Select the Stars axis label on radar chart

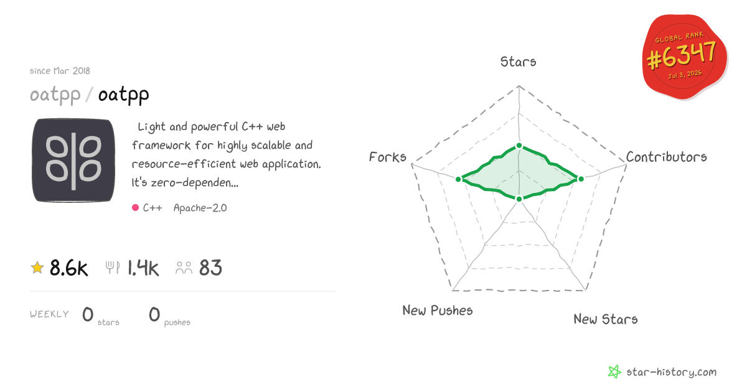coord(519,62)
